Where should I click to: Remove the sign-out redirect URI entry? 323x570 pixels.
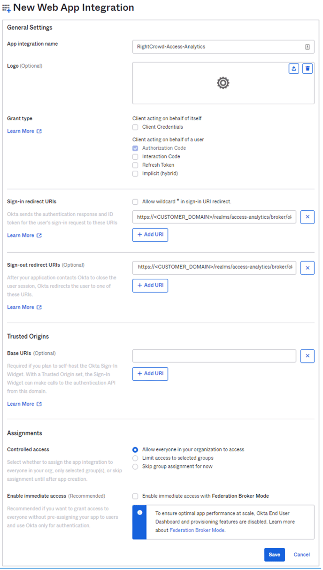308,268
